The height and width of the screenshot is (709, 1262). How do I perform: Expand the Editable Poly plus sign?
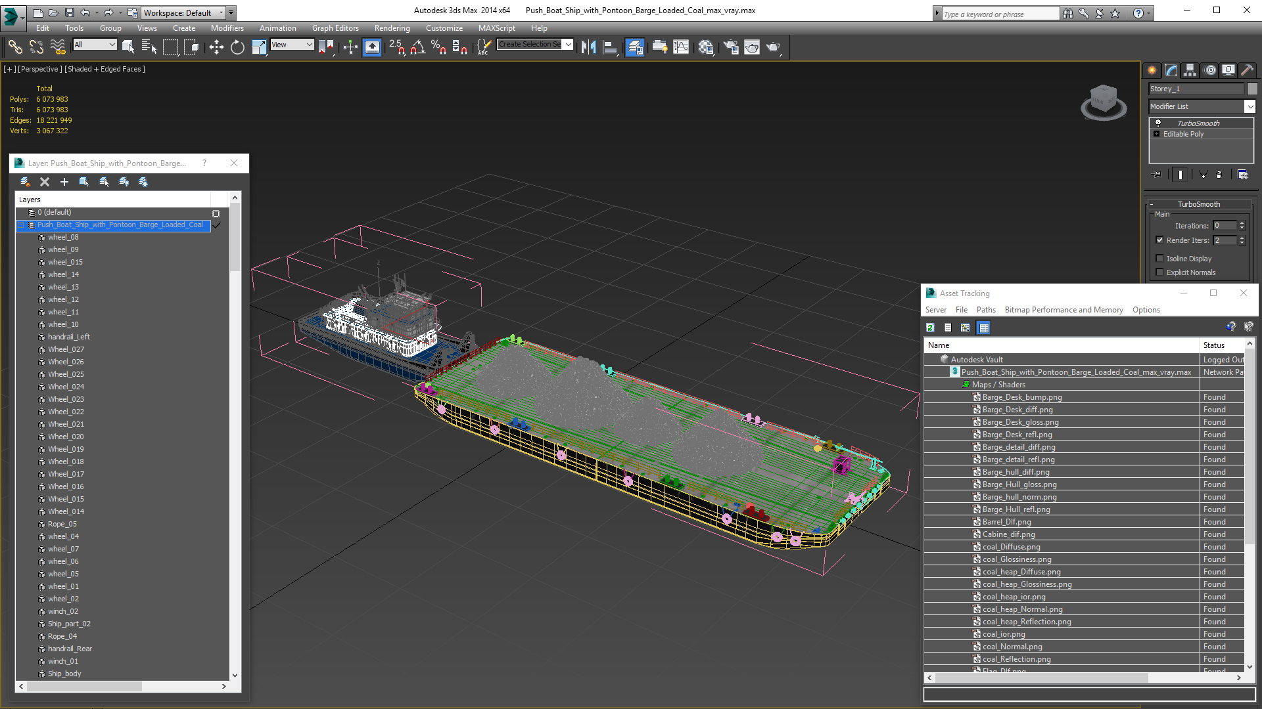pyautogui.click(x=1157, y=134)
